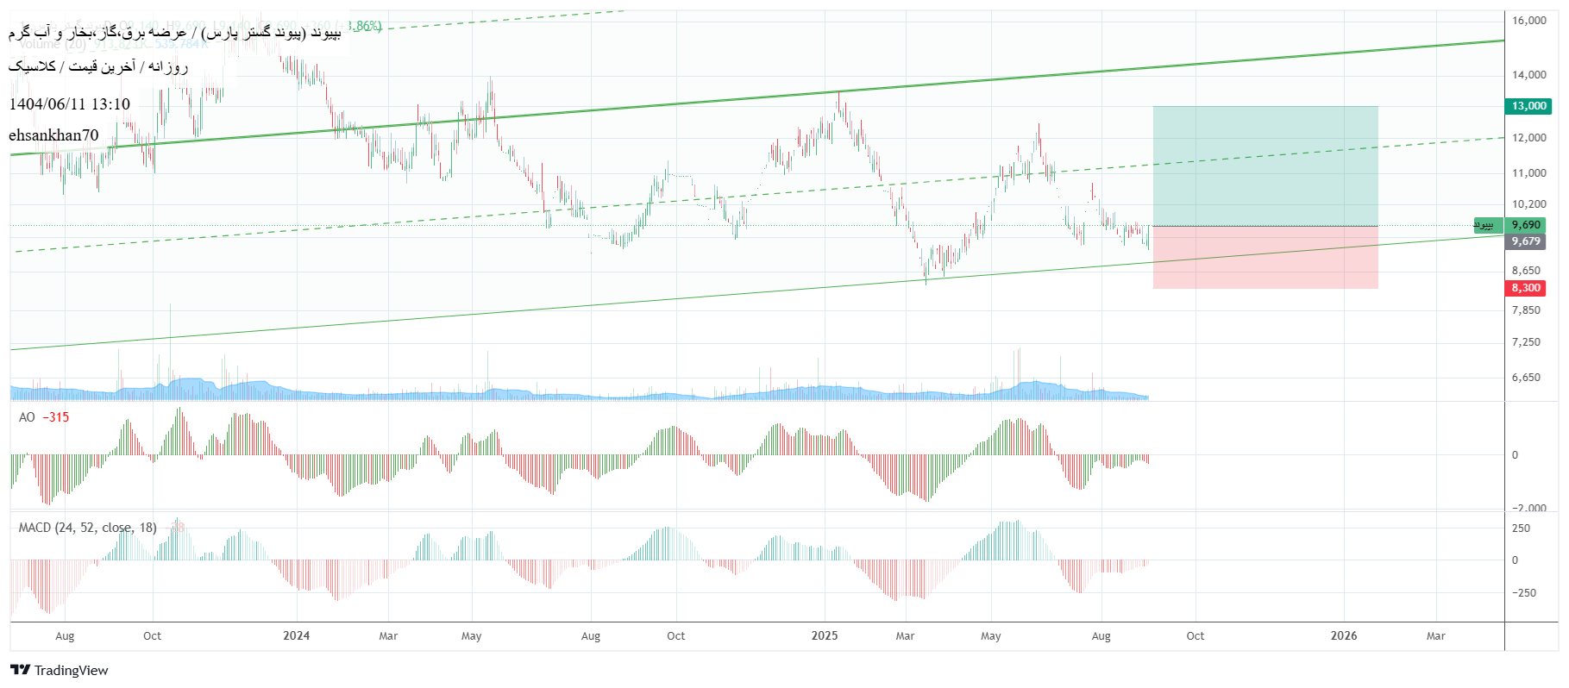
Task: Click the ehsankhan70 username text
Action: pos(53,135)
